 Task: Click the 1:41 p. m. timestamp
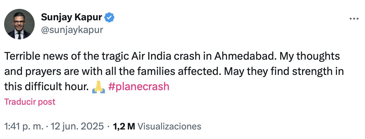[x=24, y=126]
